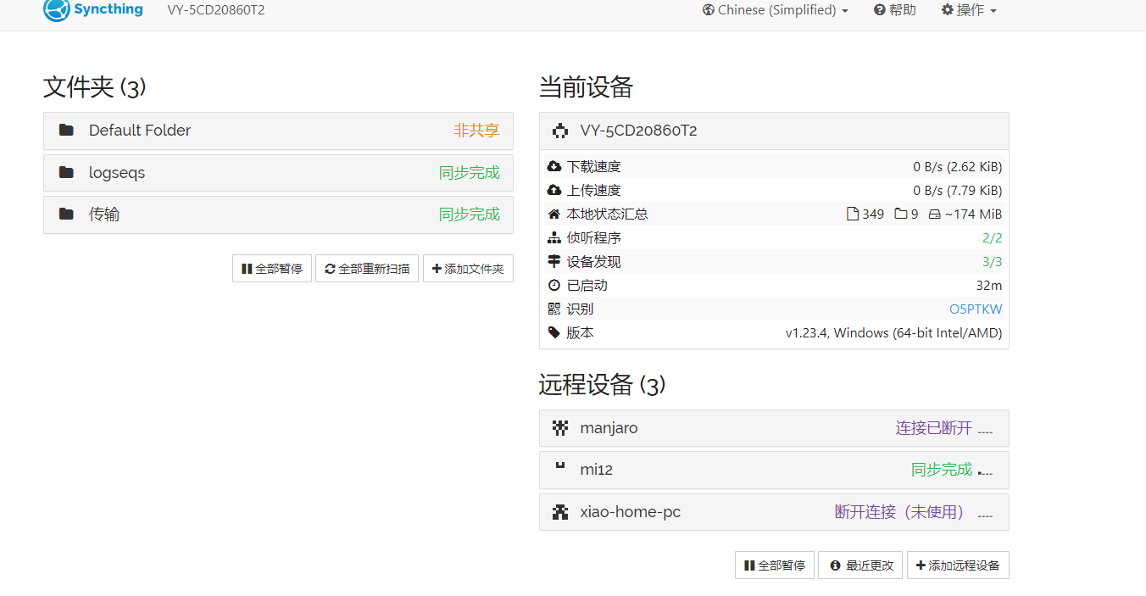Click 全部暂停 button under folders list
The image size is (1146, 596).
(272, 269)
